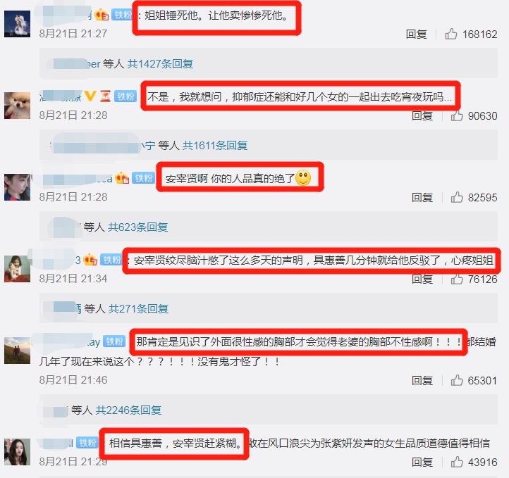This screenshot has width=509, height=478.
Task: Show the 共271条回复 replies
Action: pyautogui.click(x=138, y=308)
